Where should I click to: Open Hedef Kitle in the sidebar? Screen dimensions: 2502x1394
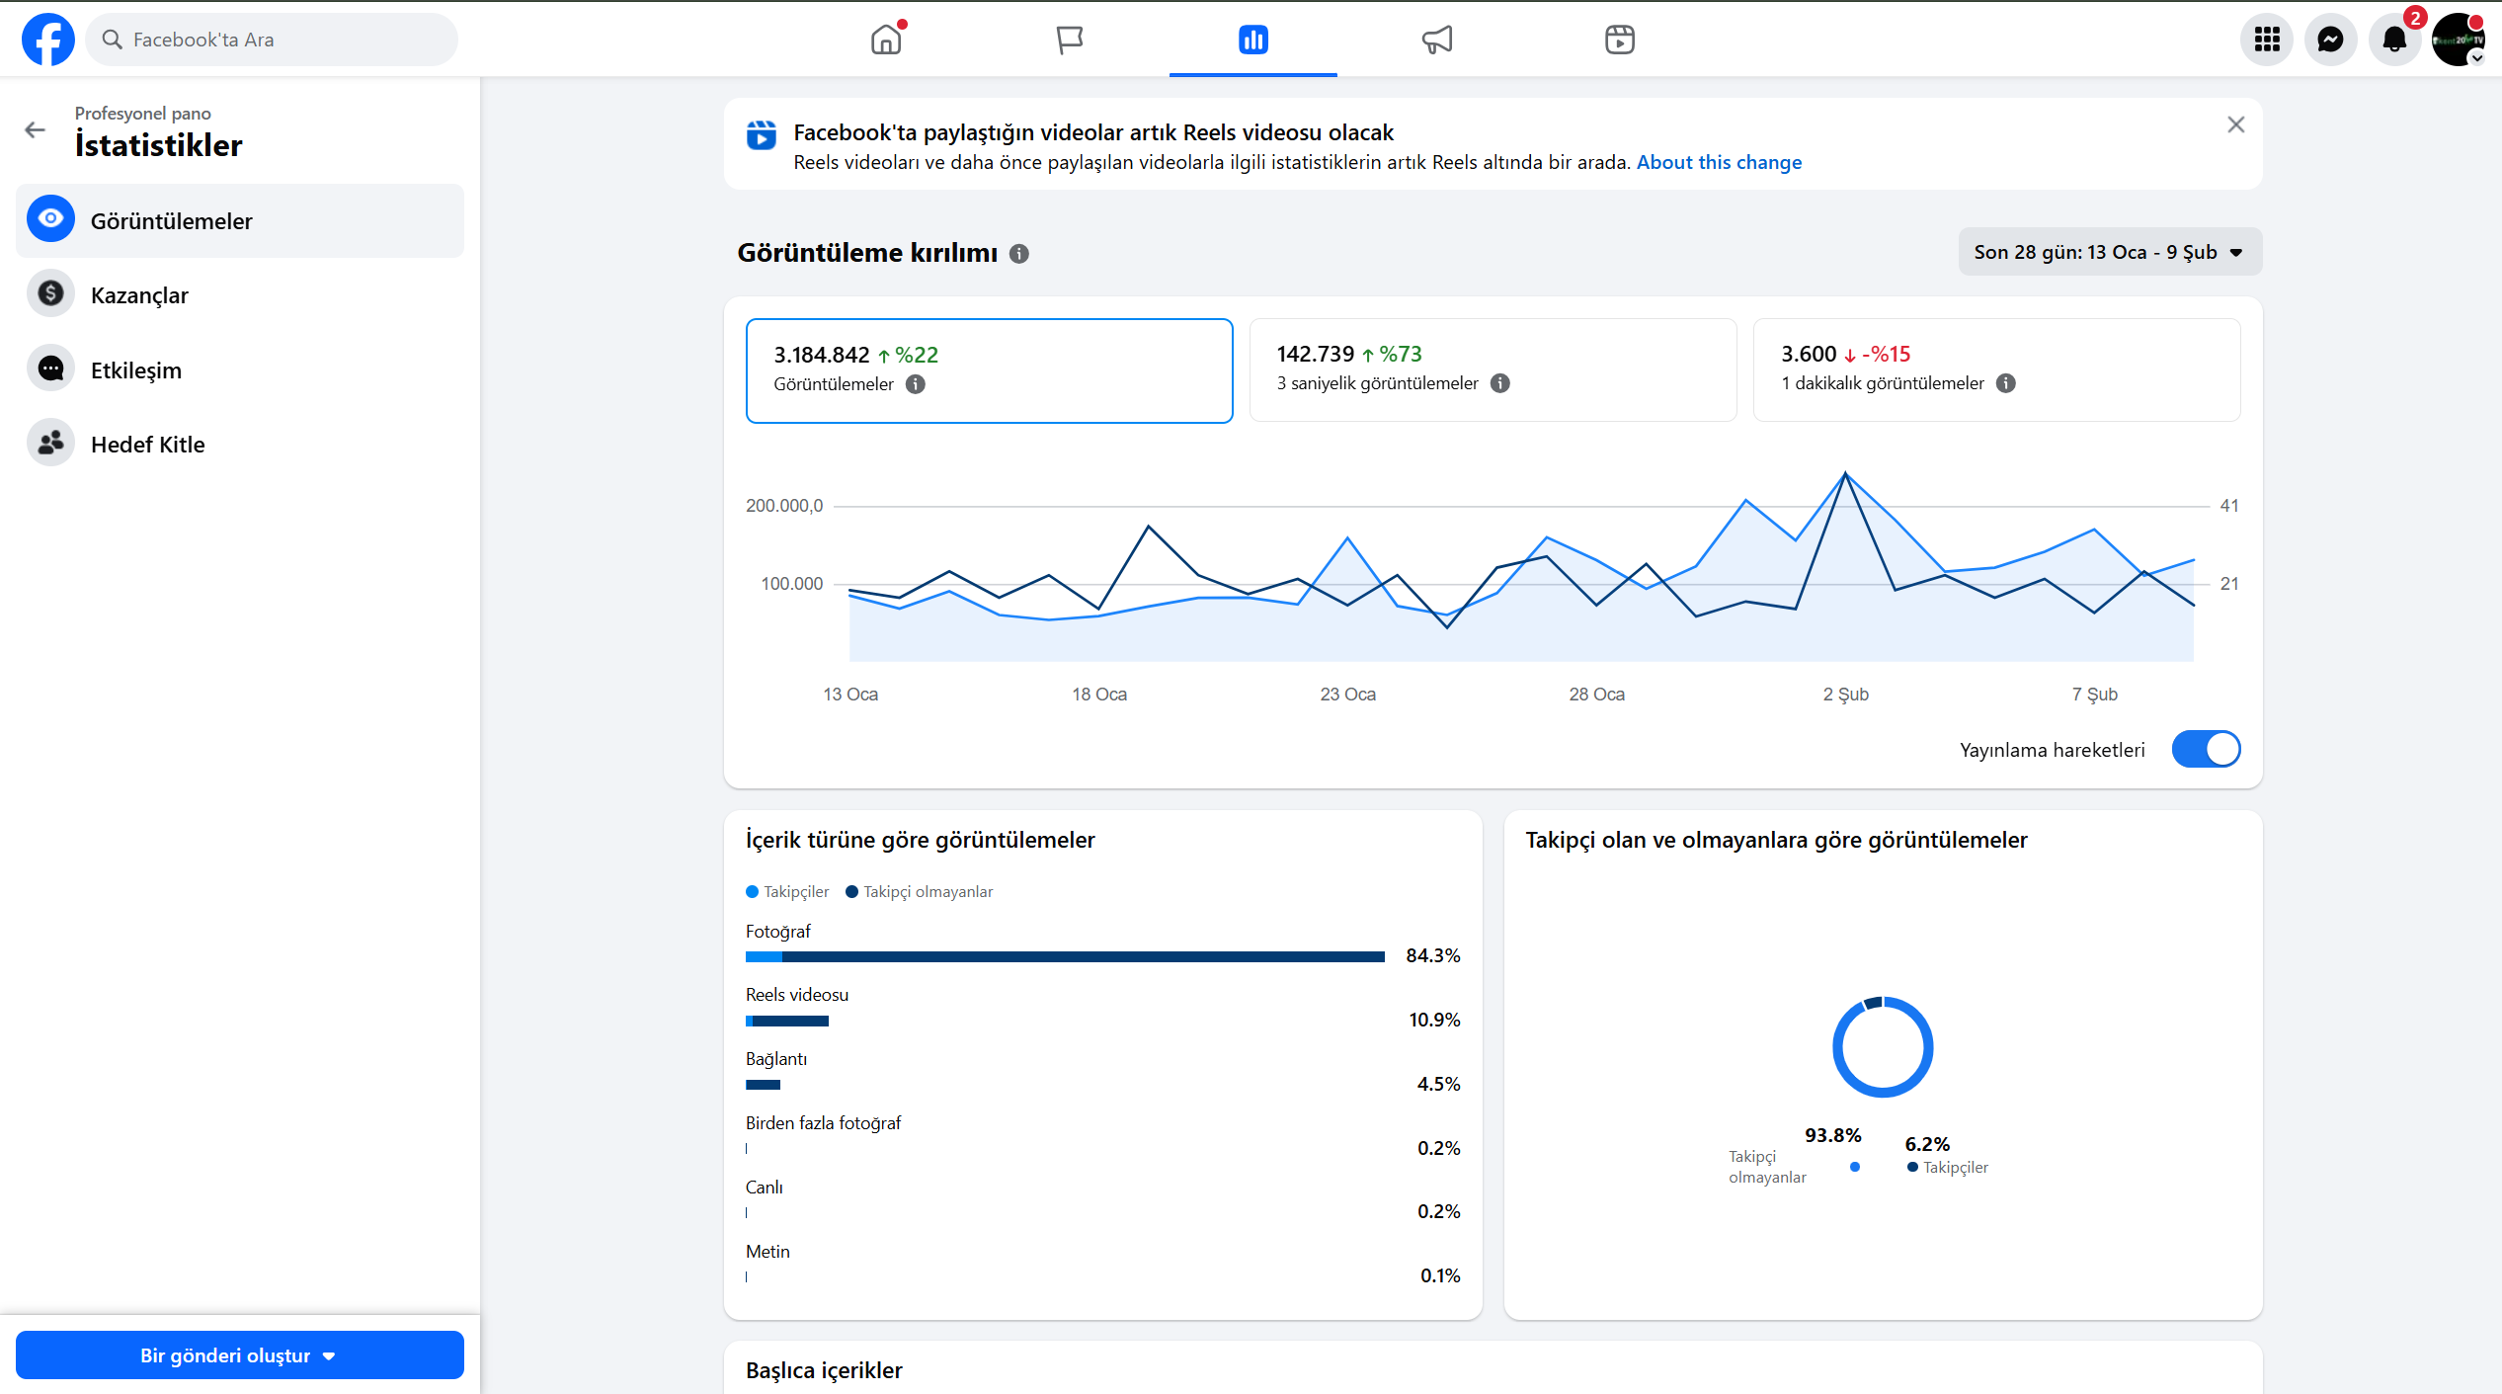point(147,445)
